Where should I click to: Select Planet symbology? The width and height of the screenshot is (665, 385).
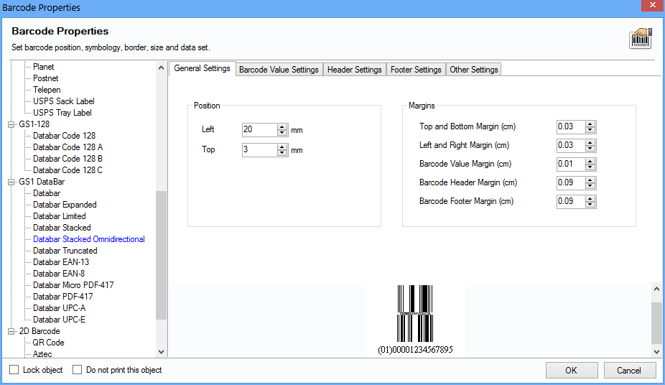pyautogui.click(x=43, y=67)
